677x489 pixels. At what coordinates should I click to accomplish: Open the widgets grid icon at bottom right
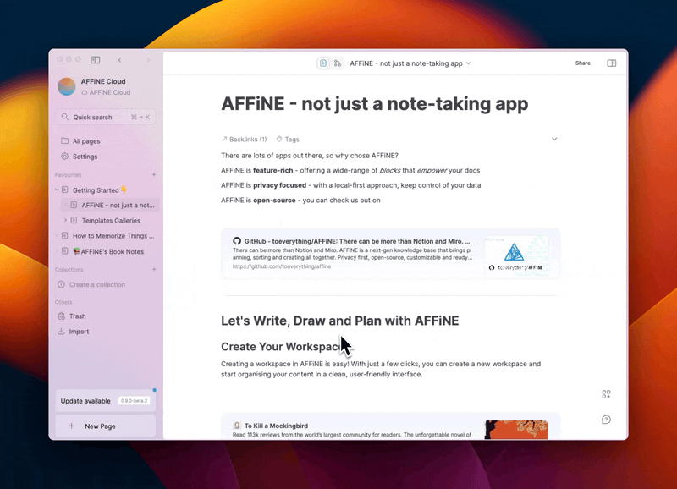click(606, 394)
